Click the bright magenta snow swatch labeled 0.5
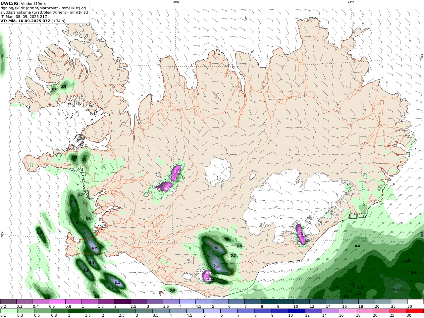 [57, 301]
